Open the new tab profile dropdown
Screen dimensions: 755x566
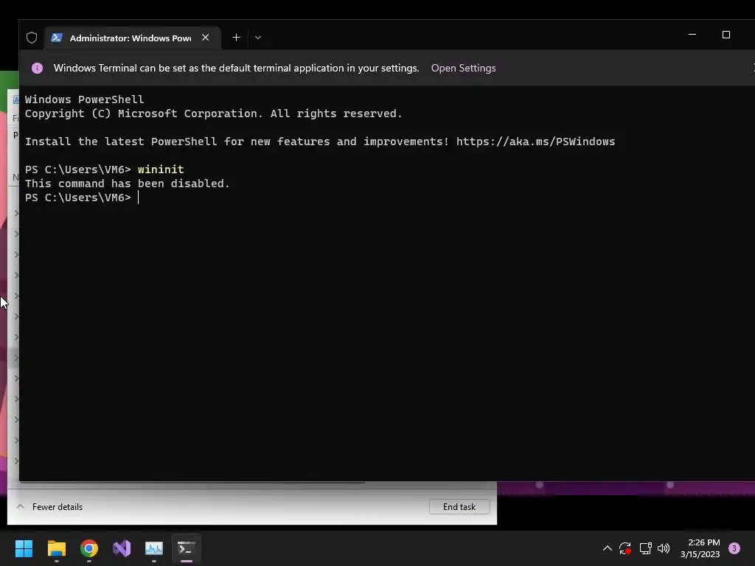pos(258,38)
